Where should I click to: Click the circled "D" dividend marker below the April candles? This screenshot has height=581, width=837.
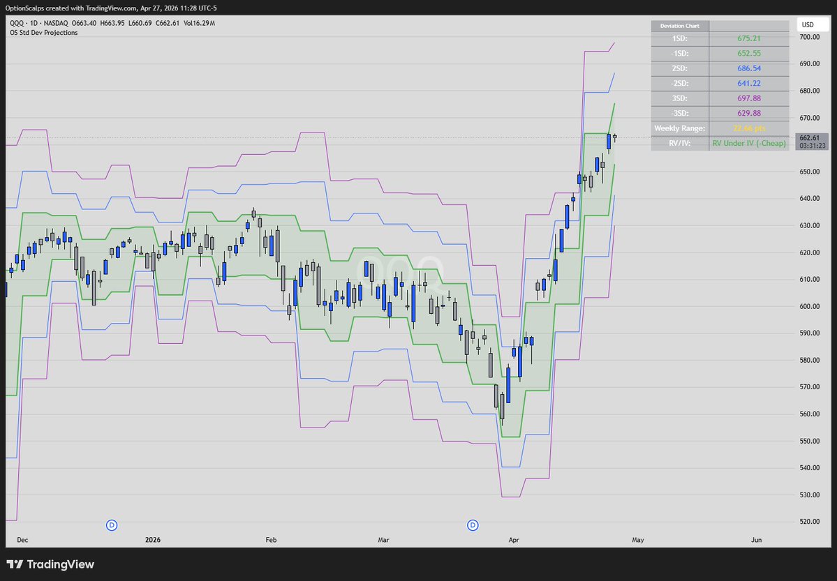point(473,525)
